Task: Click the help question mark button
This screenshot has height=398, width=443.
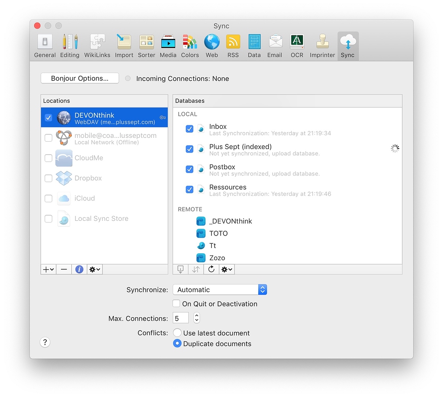Action: [45, 342]
